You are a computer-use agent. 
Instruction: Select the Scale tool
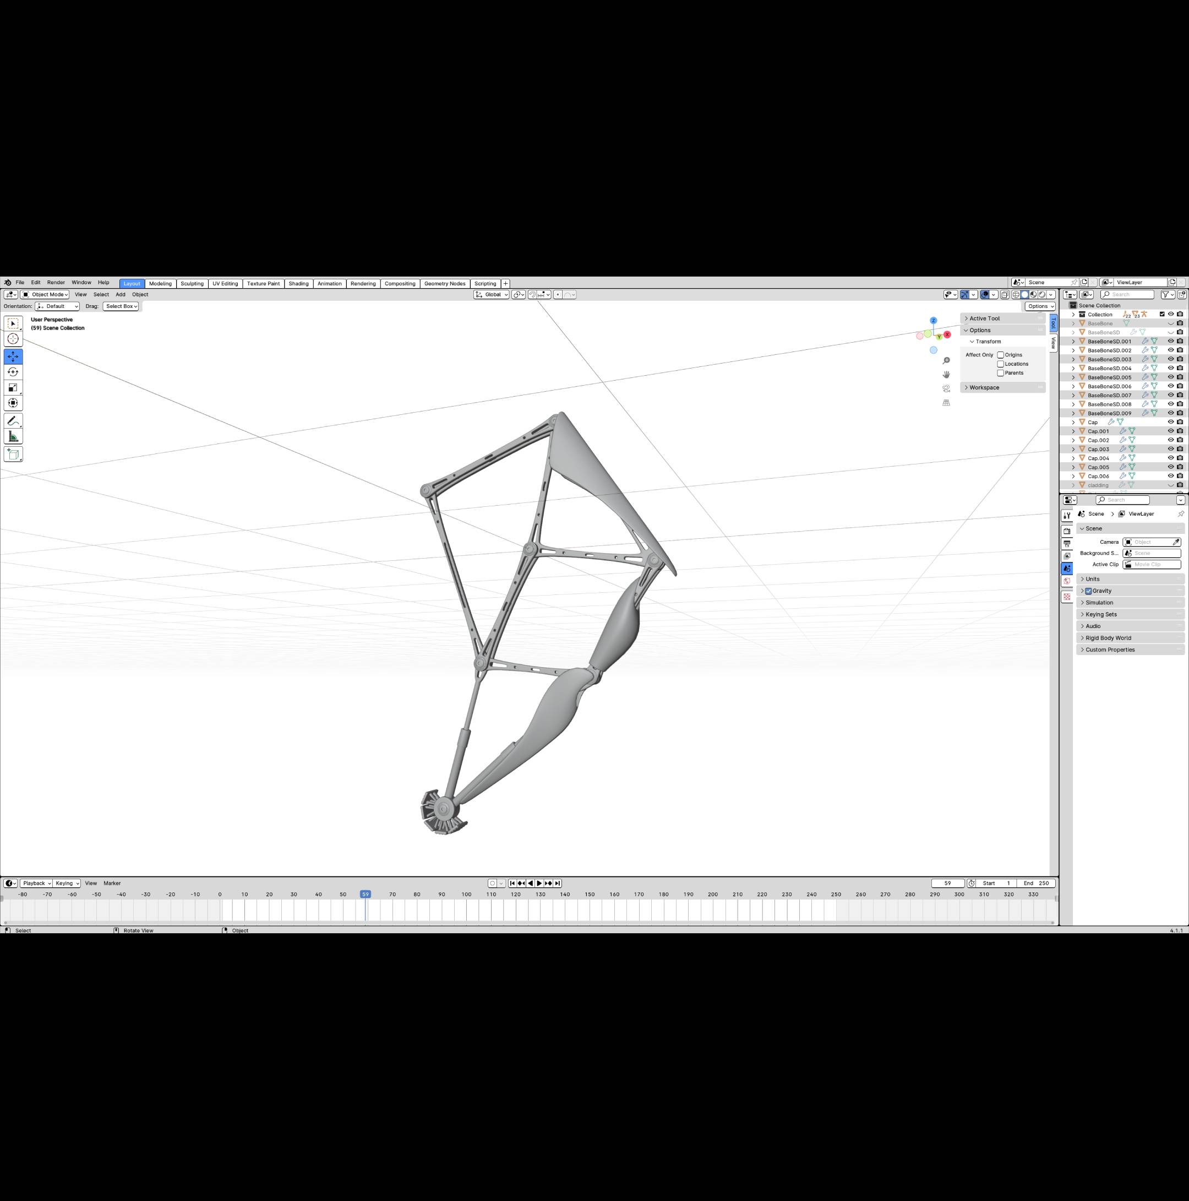(x=13, y=387)
